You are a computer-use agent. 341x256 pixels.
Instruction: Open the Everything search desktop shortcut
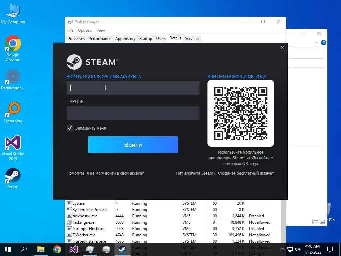point(13,113)
